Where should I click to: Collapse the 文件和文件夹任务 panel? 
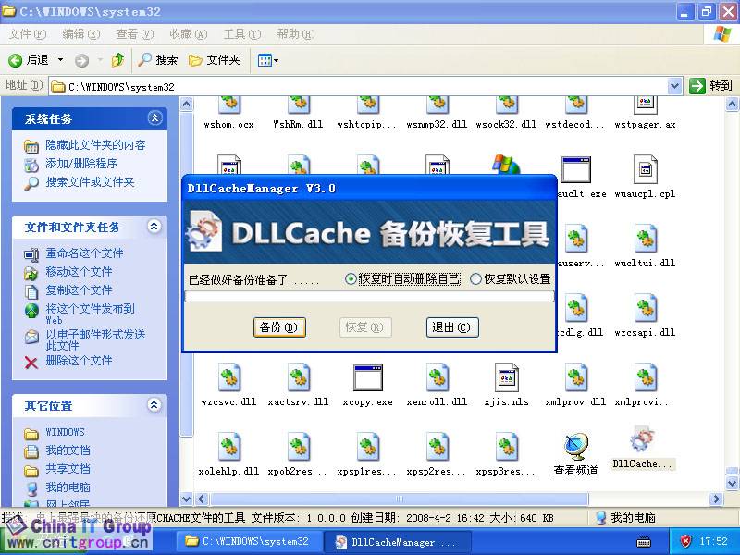tap(154, 226)
